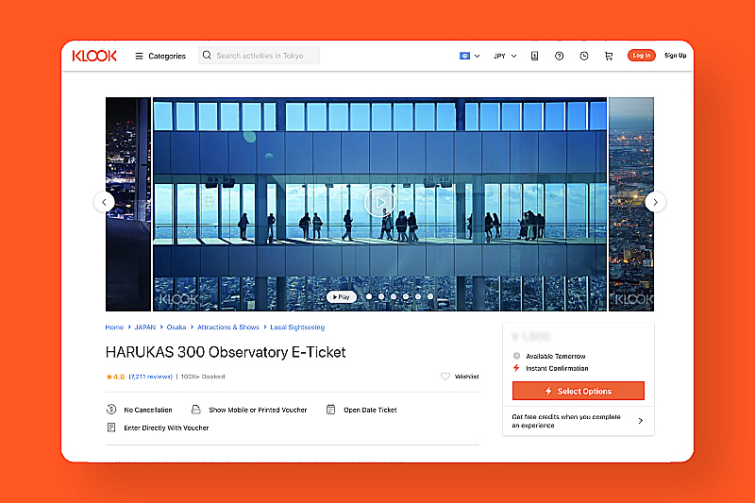Screen dimensions: 755x503
Task: Select the third carousel dot
Action: tap(394, 296)
